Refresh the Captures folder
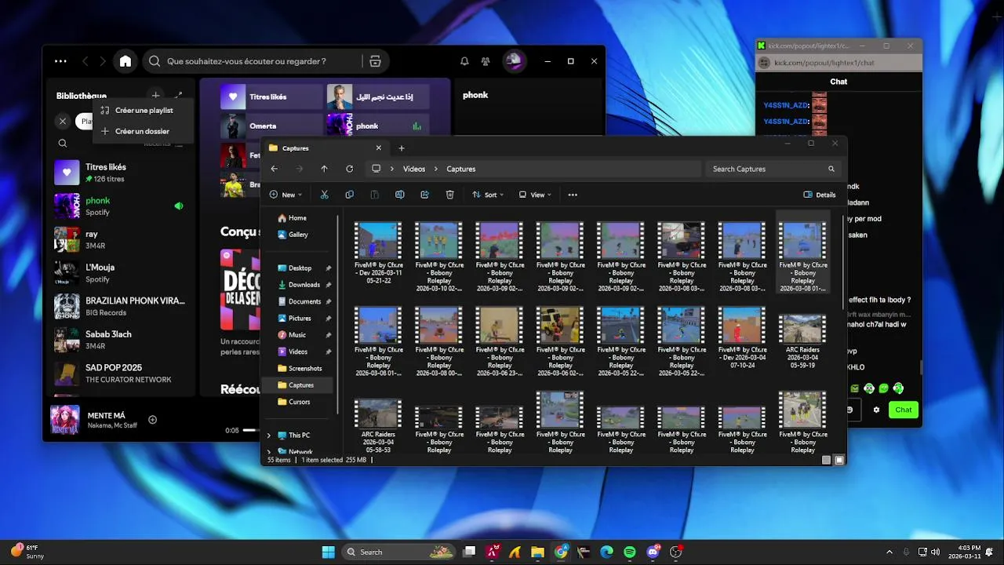Viewport: 1004px width, 565px height. tap(349, 169)
